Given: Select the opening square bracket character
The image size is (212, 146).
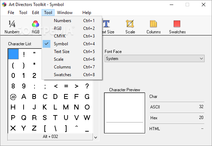Looking at the screenshot, I should (45, 128).
